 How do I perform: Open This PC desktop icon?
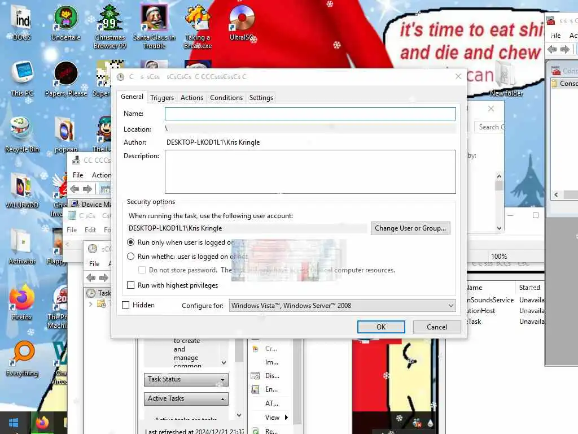(22, 79)
